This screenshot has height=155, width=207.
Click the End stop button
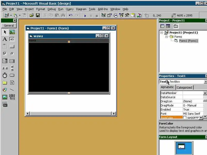click(x=97, y=16)
